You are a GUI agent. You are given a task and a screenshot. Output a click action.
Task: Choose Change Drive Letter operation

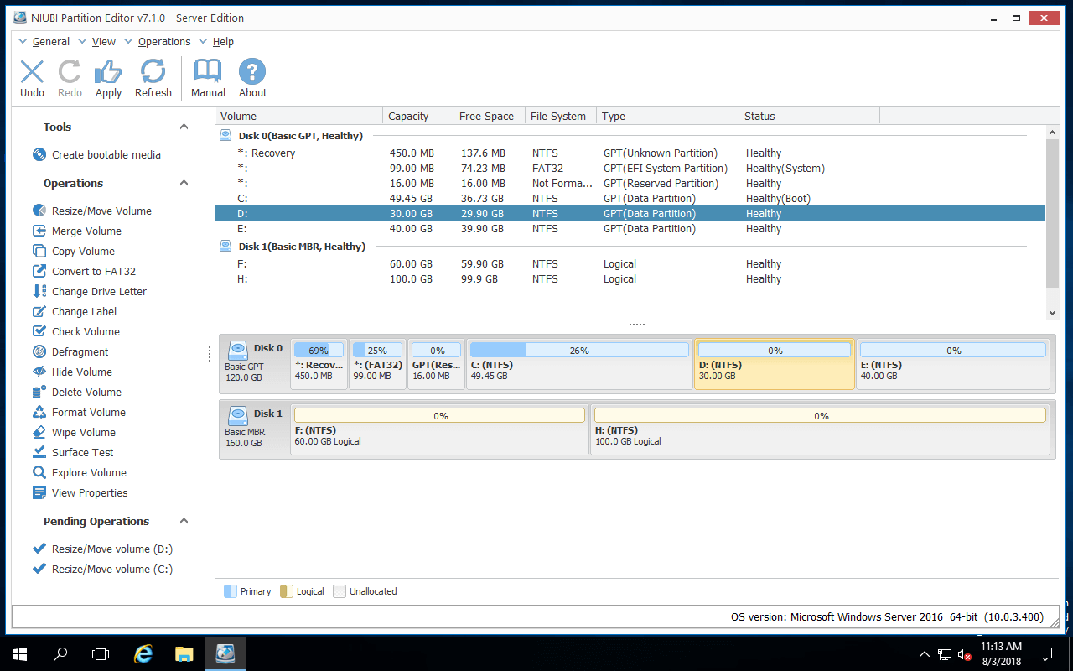(90, 291)
